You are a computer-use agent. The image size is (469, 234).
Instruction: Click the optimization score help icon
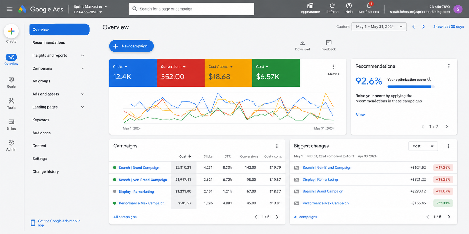pyautogui.click(x=429, y=79)
